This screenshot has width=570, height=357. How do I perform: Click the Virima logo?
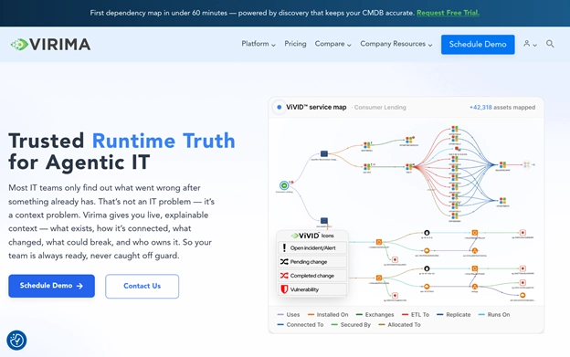point(50,45)
